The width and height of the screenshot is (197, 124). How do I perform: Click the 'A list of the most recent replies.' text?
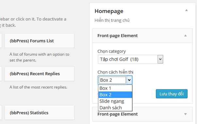[38, 87]
